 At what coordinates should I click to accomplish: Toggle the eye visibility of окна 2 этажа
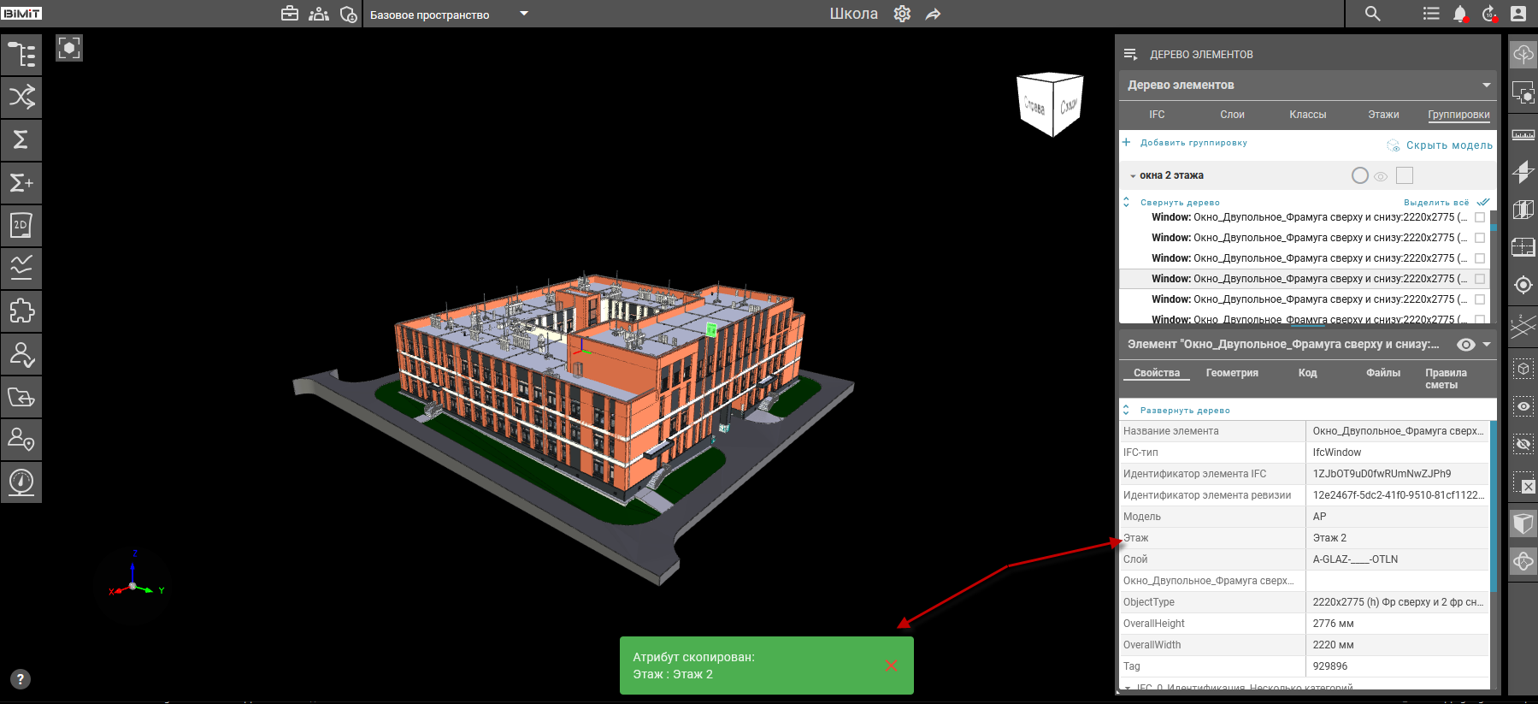tap(1381, 176)
